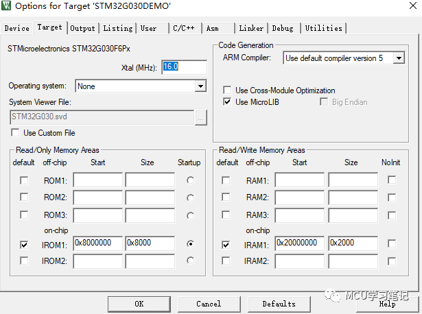
Task: Click the RAM2 Size field
Action: [353, 197]
